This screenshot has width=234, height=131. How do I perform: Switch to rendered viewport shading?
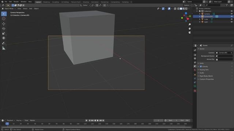186,9
